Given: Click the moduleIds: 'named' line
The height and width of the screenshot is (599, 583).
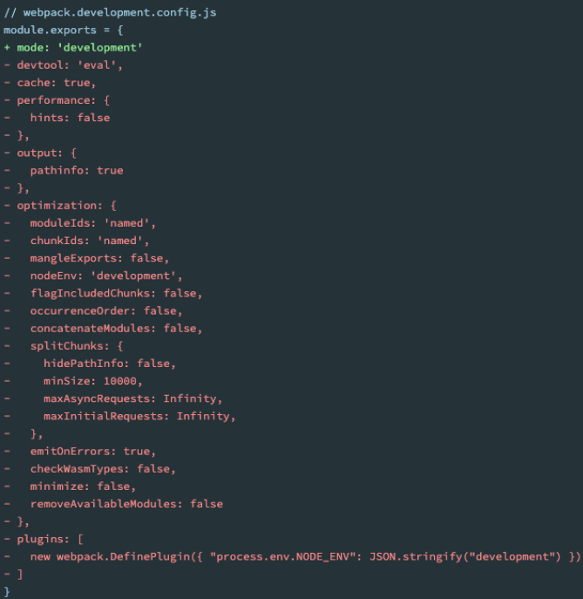Looking at the screenshot, I should (92, 223).
